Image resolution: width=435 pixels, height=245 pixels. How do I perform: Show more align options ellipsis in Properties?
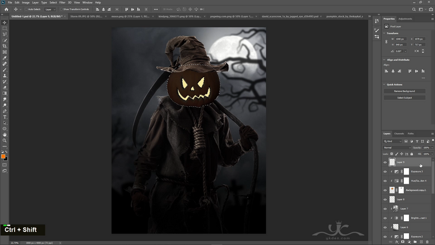(x=423, y=78)
